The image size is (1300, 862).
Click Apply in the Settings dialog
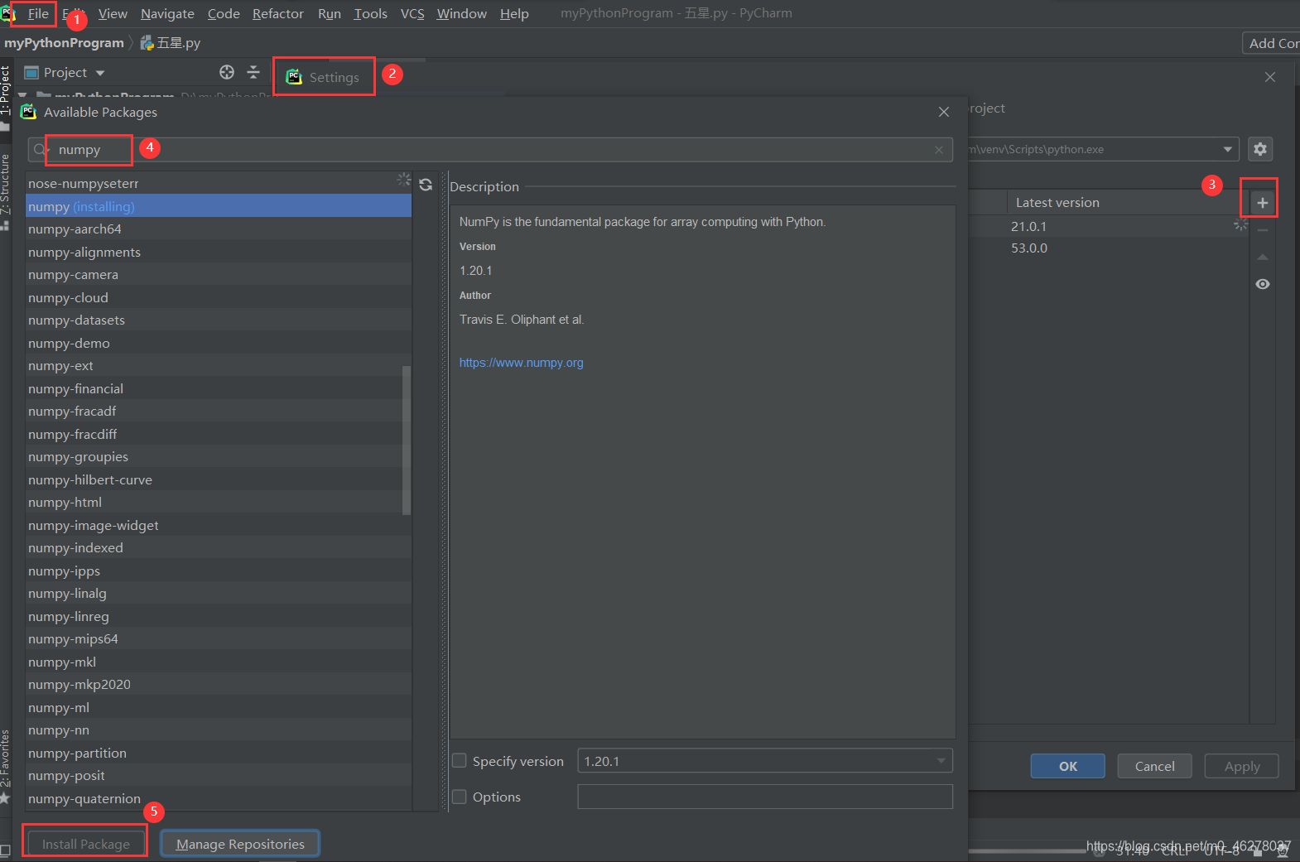[1242, 766]
